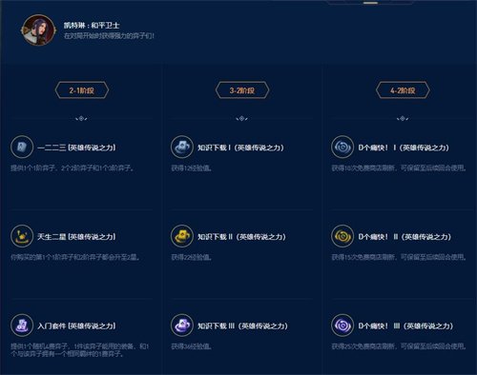Click the 知识下载 I augment icon

[182, 147]
